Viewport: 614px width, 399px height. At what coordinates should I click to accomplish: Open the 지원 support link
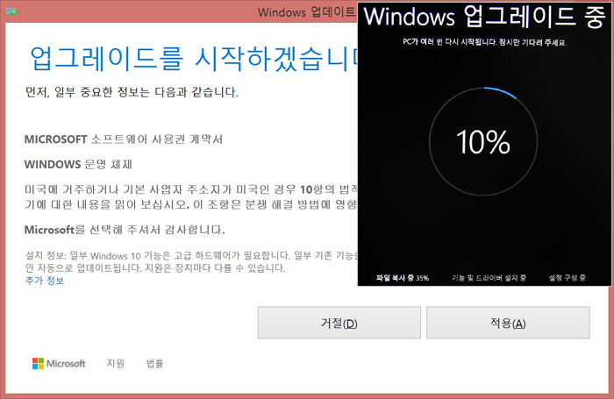point(116,363)
